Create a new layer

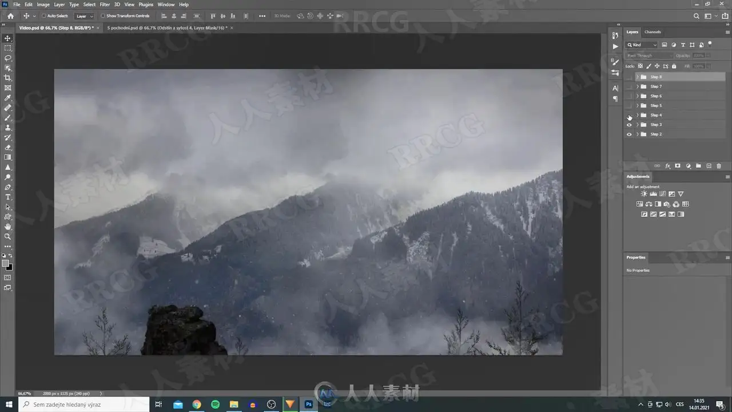(709, 166)
